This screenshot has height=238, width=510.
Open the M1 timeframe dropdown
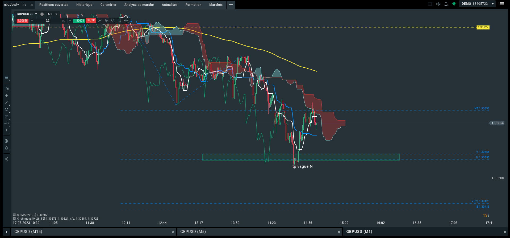coord(53,14)
